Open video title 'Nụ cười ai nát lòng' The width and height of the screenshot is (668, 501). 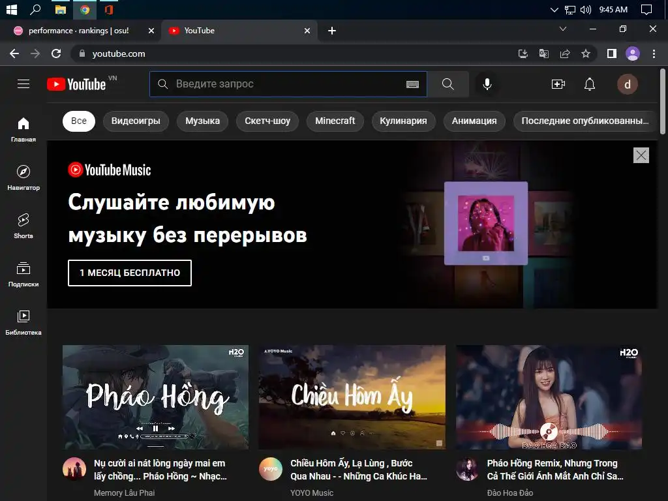[160, 470]
